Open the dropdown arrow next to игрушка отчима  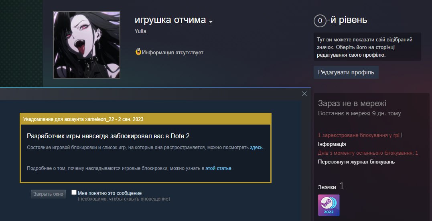[x=211, y=22]
